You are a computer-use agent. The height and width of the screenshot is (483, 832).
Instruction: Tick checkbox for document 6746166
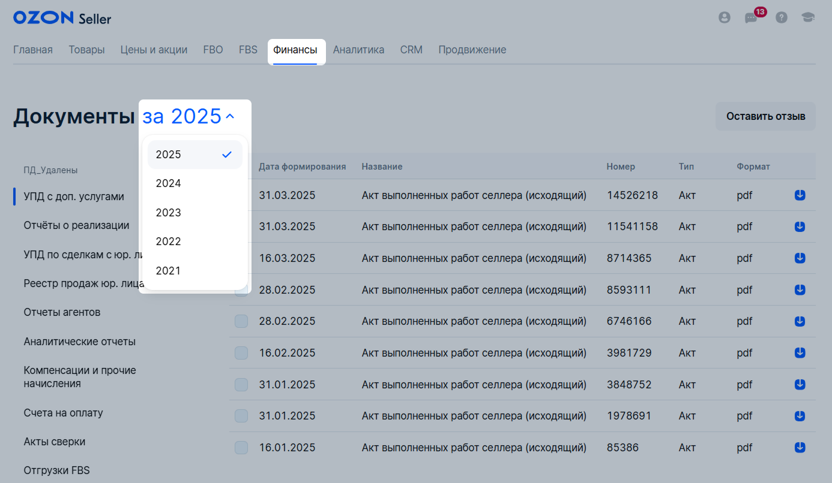241,321
